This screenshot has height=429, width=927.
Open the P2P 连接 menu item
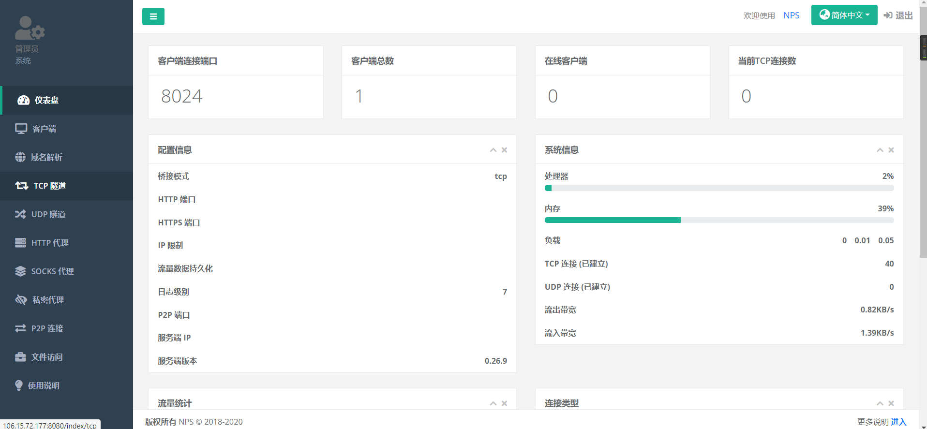click(47, 328)
